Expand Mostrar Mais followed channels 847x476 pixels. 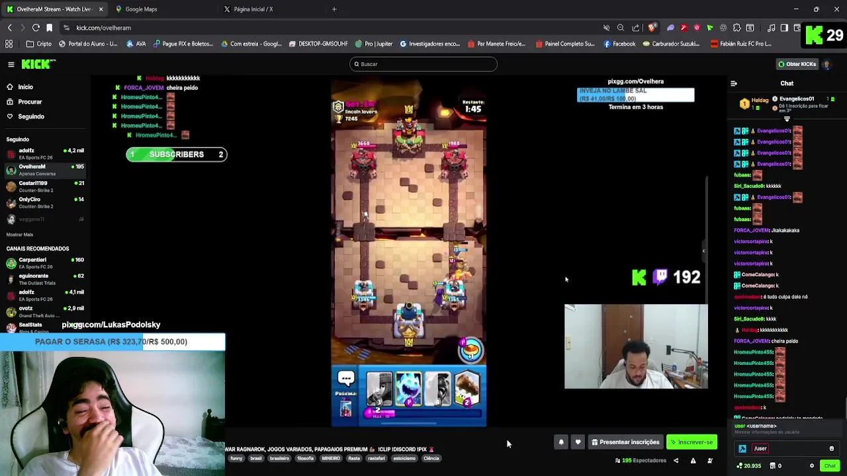point(20,235)
